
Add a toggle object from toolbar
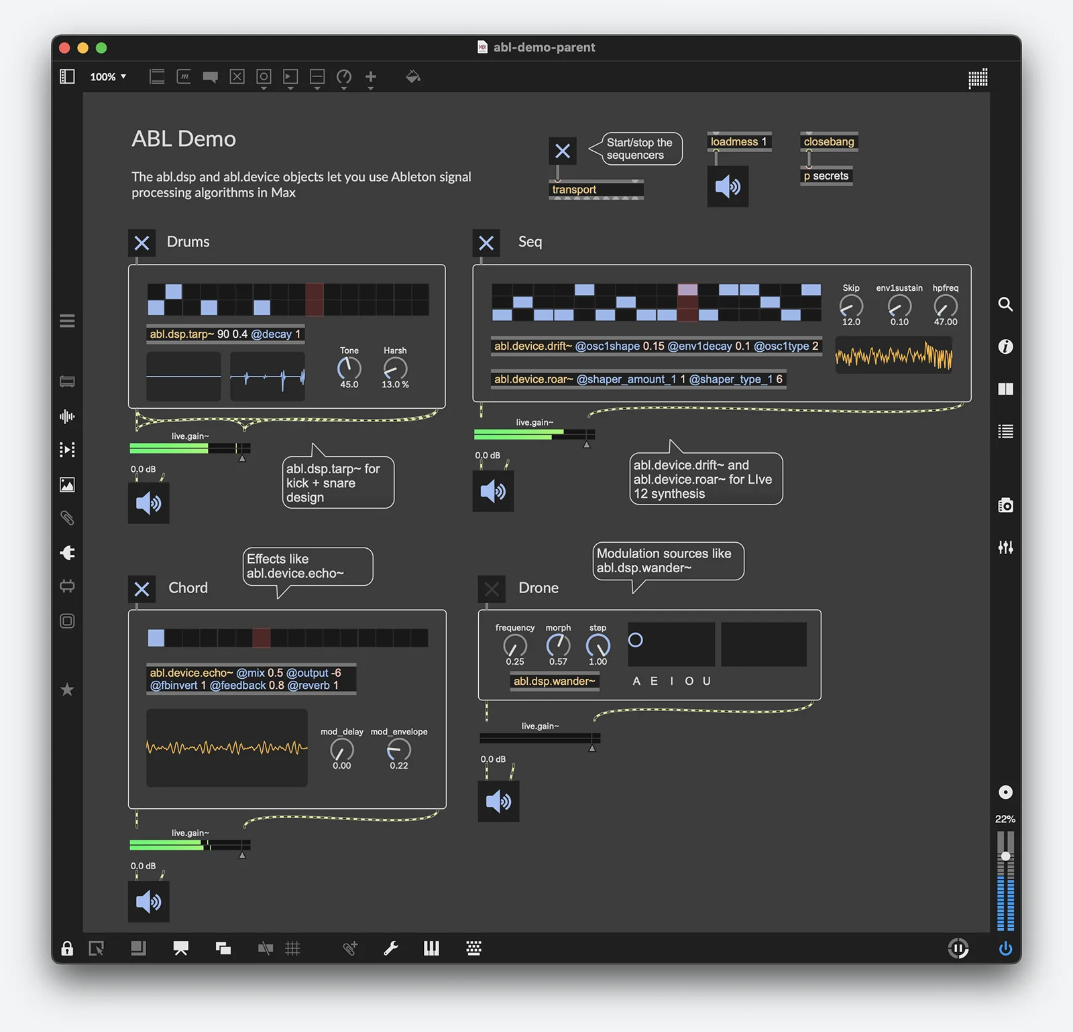tap(237, 77)
